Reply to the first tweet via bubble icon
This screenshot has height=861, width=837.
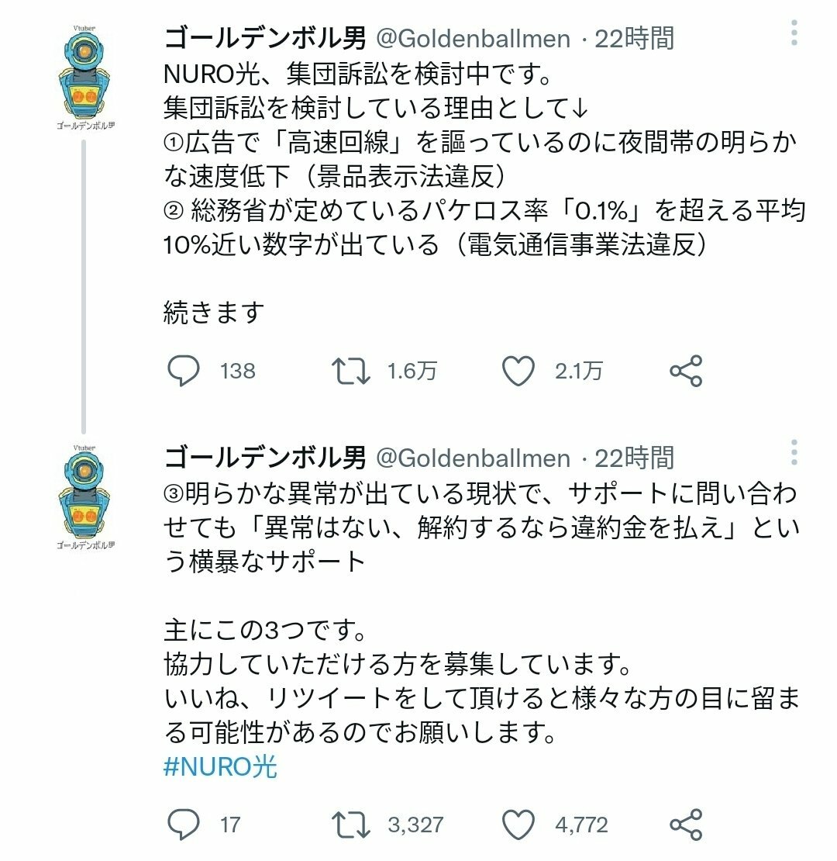pos(184,372)
